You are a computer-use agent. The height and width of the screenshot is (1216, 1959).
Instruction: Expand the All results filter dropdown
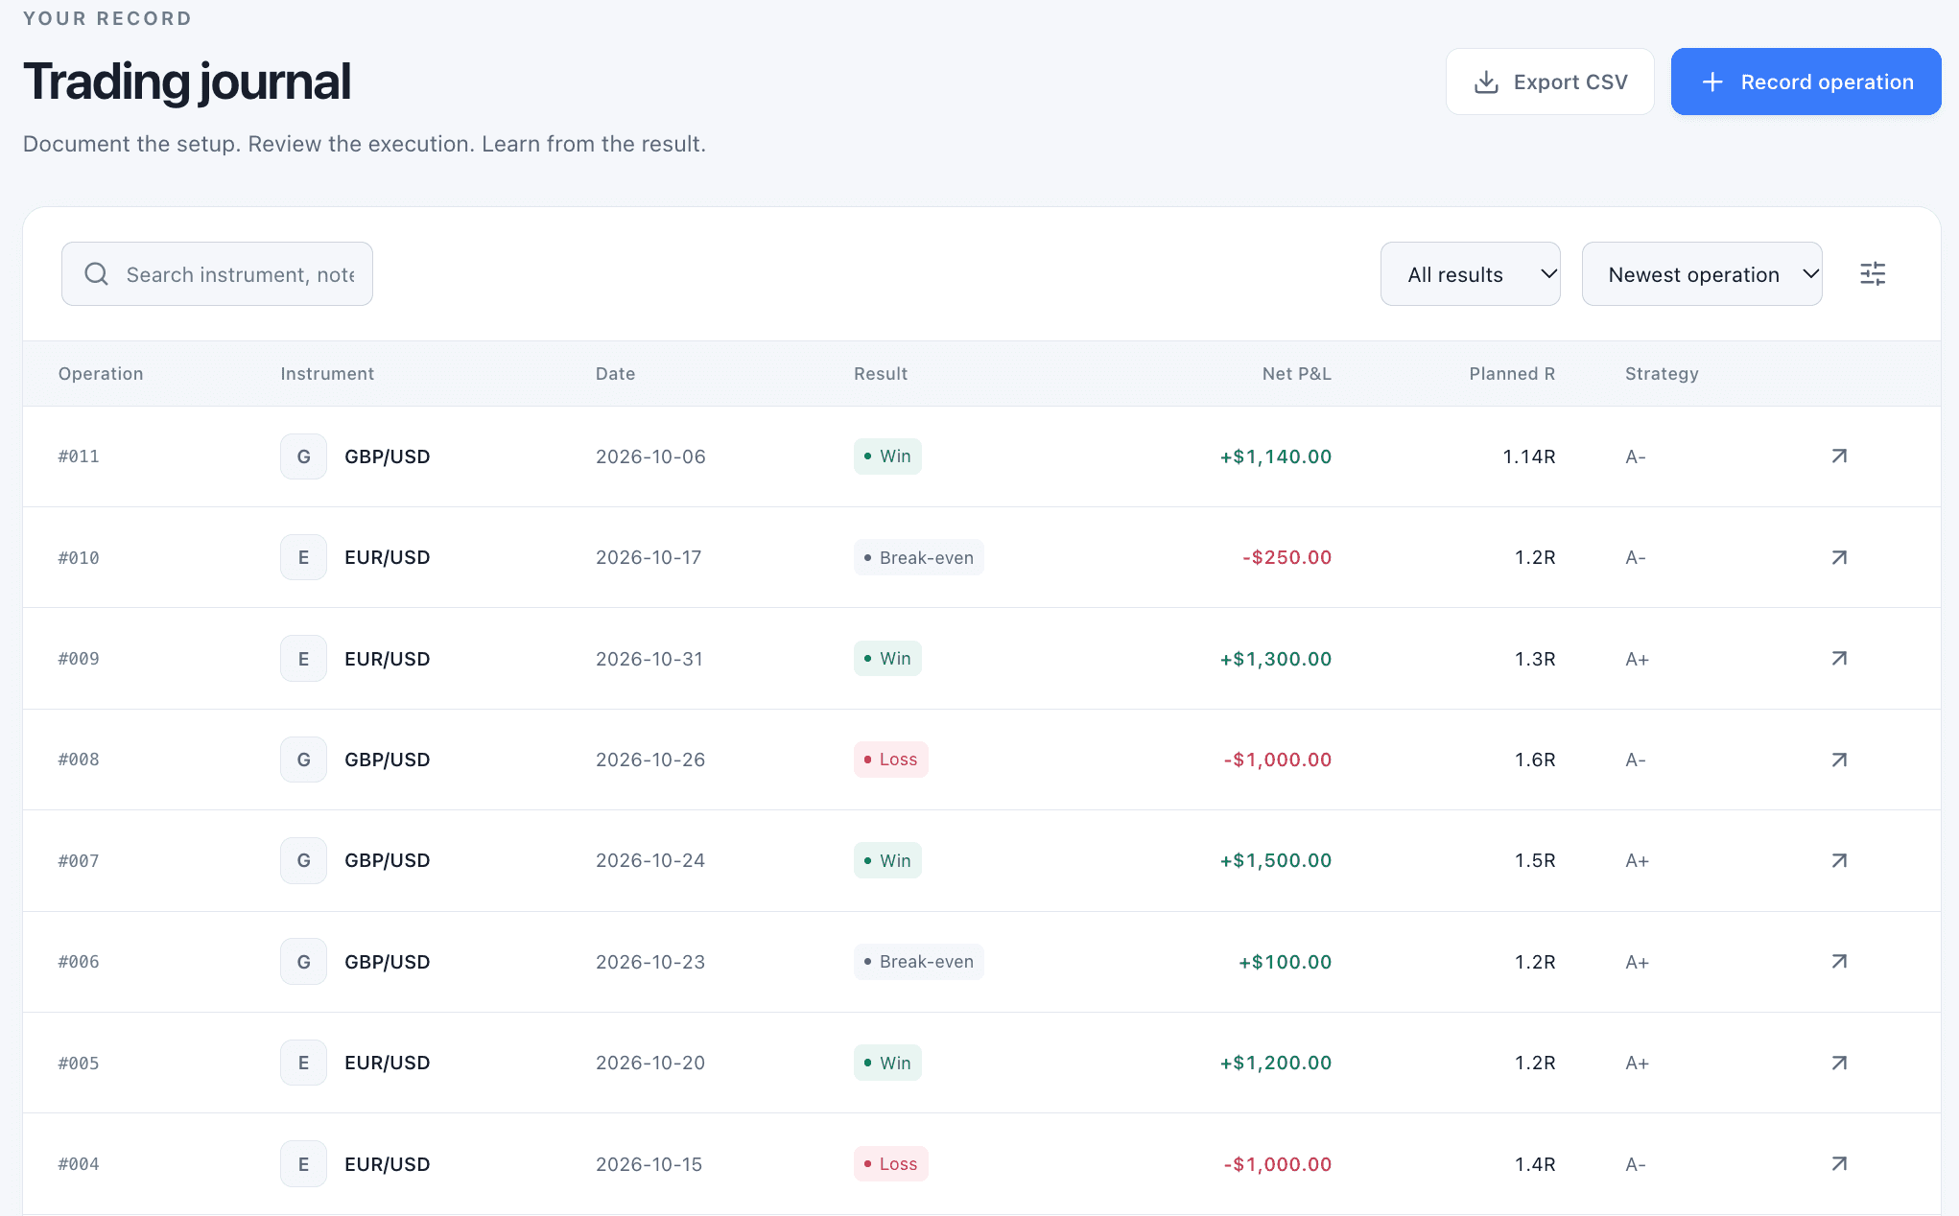[x=1470, y=274]
